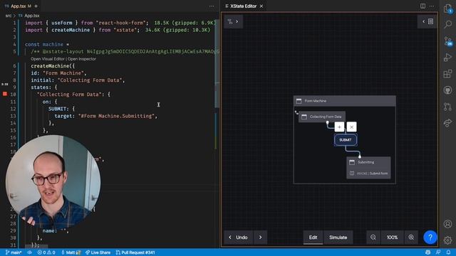This screenshot has width=456, height=256.
Task: Select the SUBMIT event node
Action: 346,140
